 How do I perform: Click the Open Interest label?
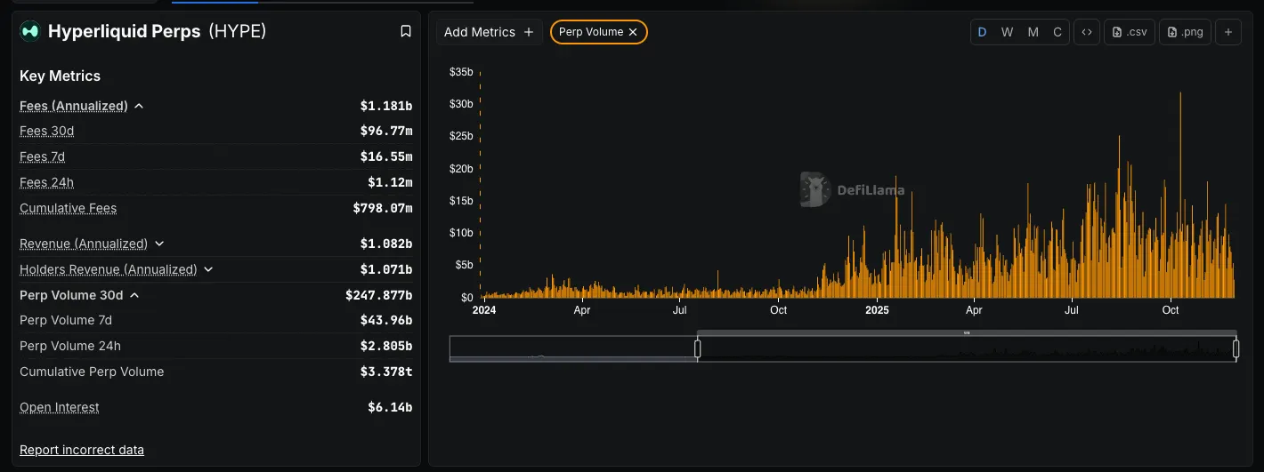point(60,407)
